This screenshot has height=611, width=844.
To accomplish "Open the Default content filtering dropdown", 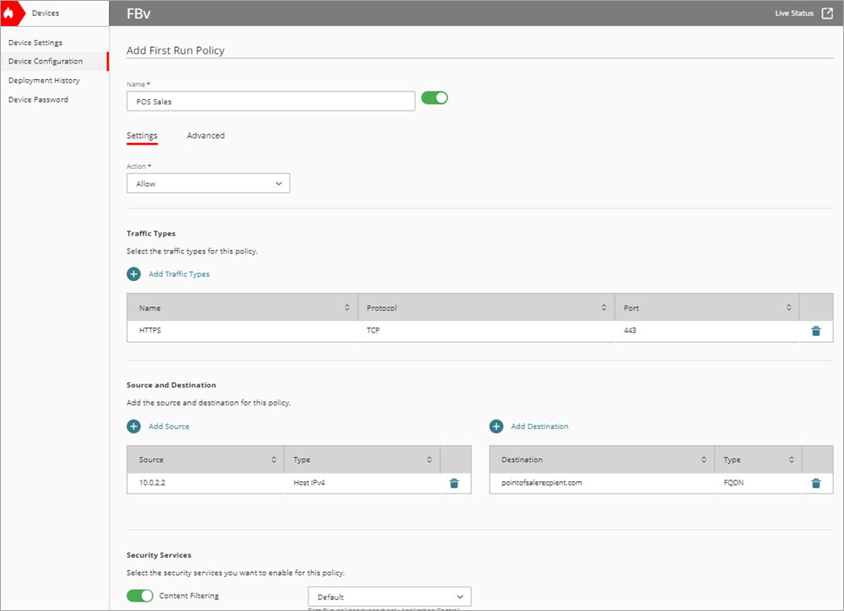I will (x=388, y=596).
